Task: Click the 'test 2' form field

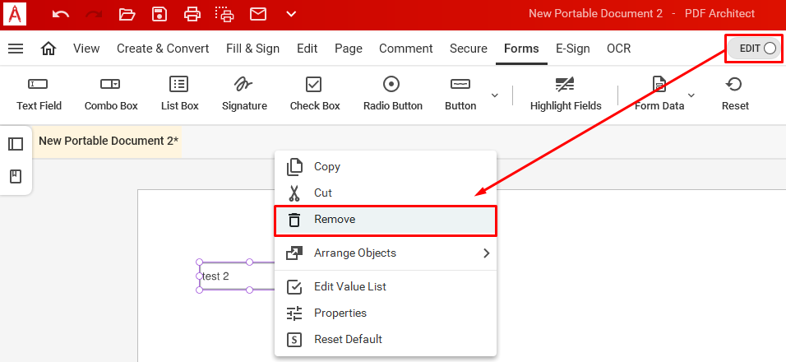Action: pos(237,276)
